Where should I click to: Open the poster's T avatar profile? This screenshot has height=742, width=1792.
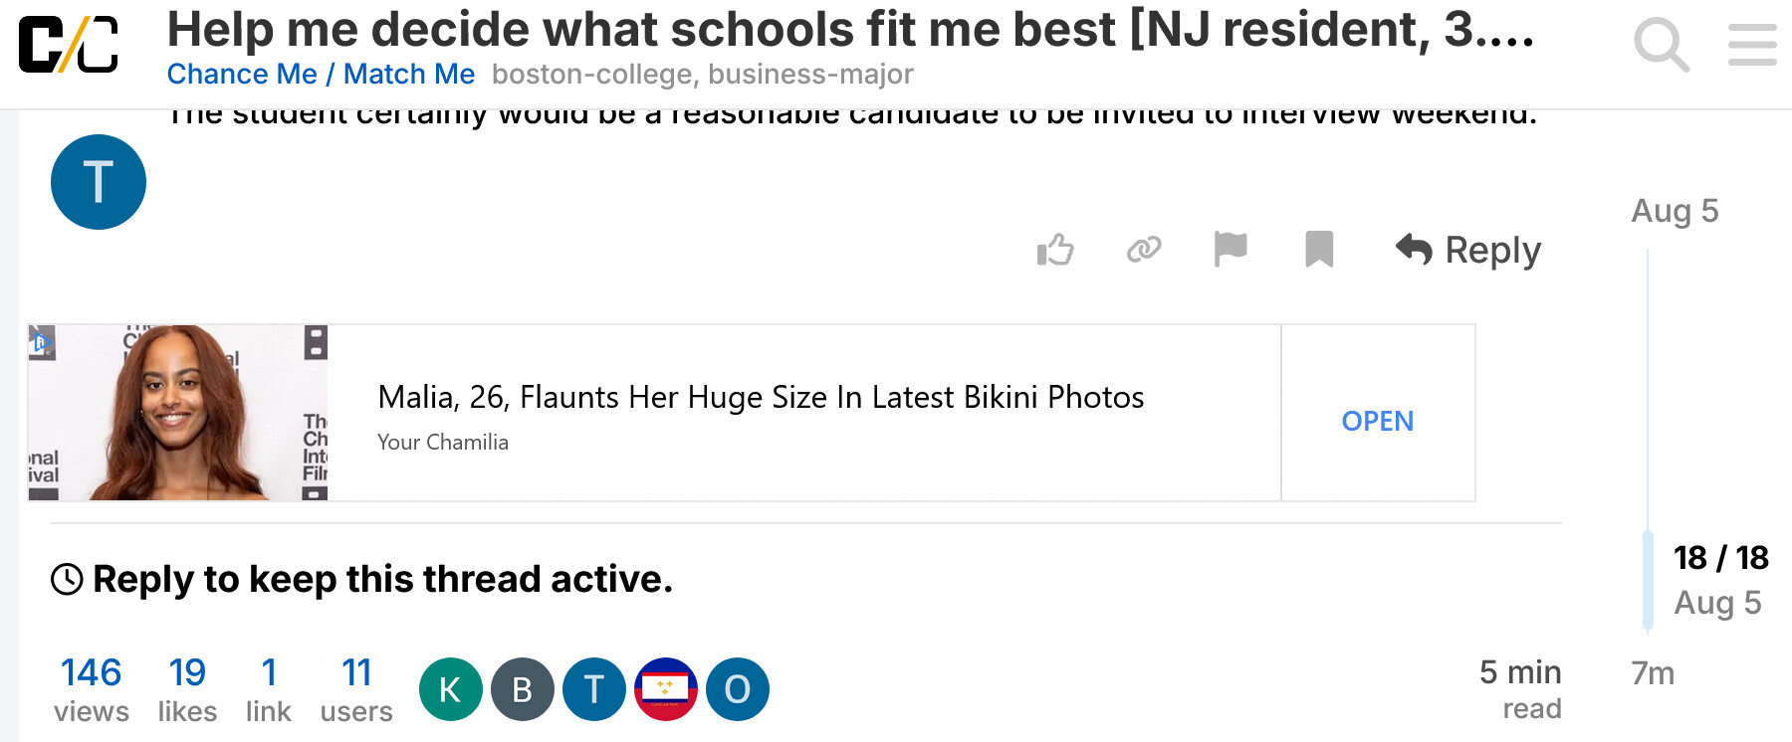(99, 182)
